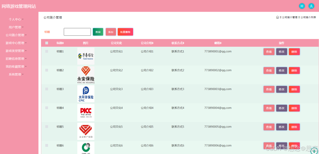This screenshot has width=319, height=154.
Task: Delete the 标题1 row (删除)
Action: 294,52
